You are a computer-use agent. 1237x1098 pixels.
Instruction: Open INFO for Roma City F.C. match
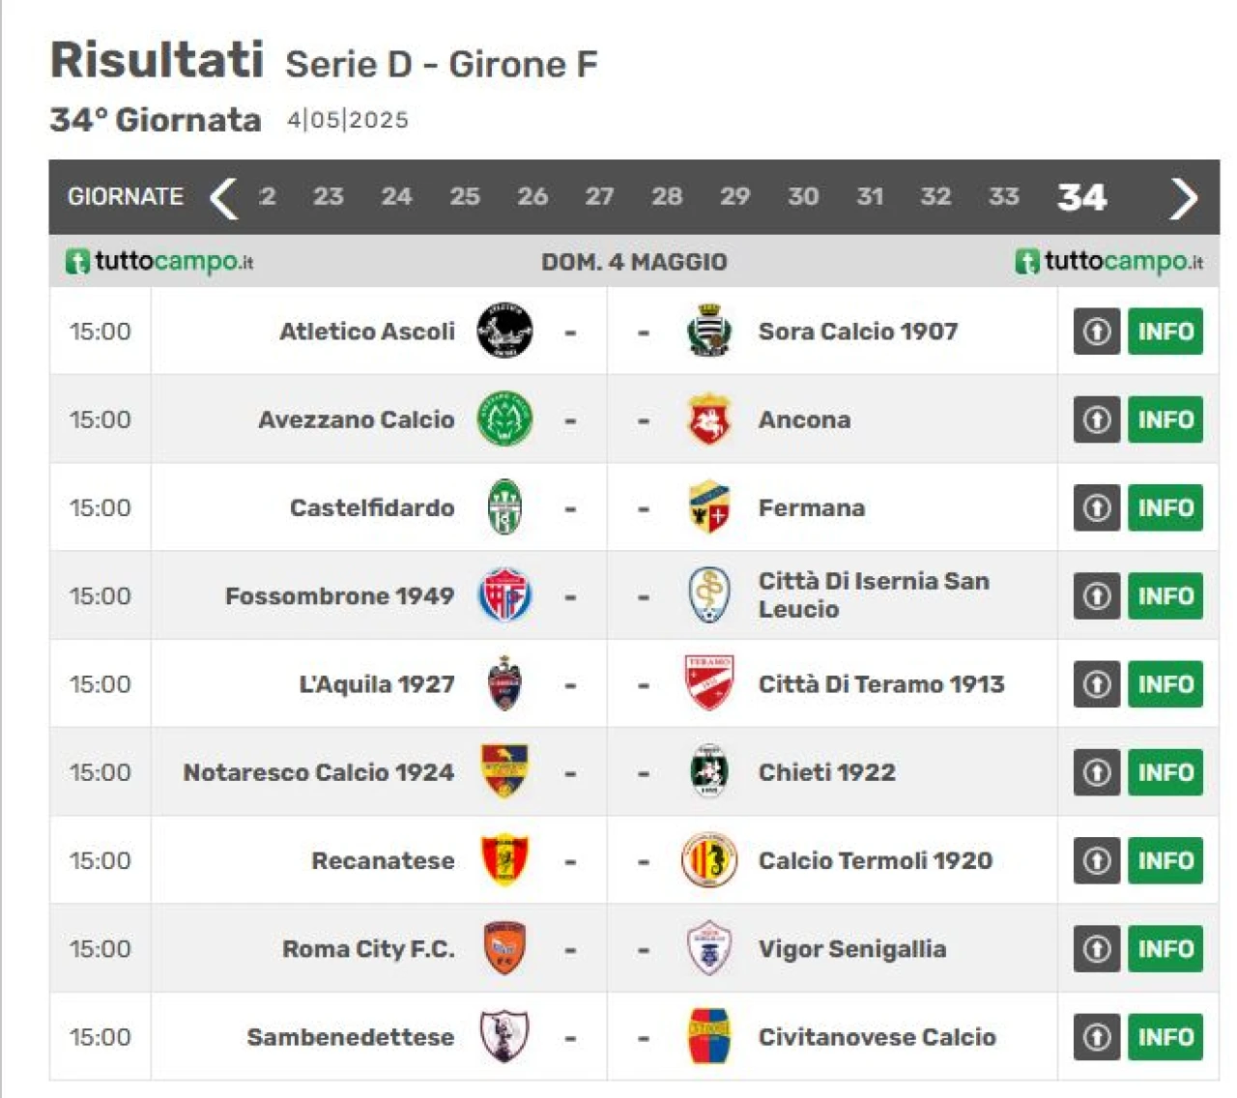(x=1165, y=949)
